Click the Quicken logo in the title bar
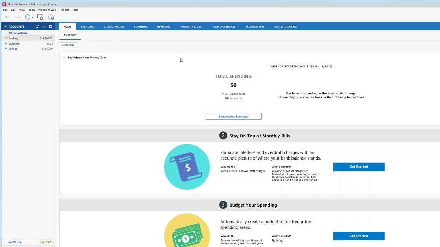 coord(4,4)
